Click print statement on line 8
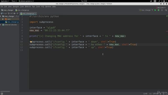Viewport: 168px width, 95px height. click(78, 36)
